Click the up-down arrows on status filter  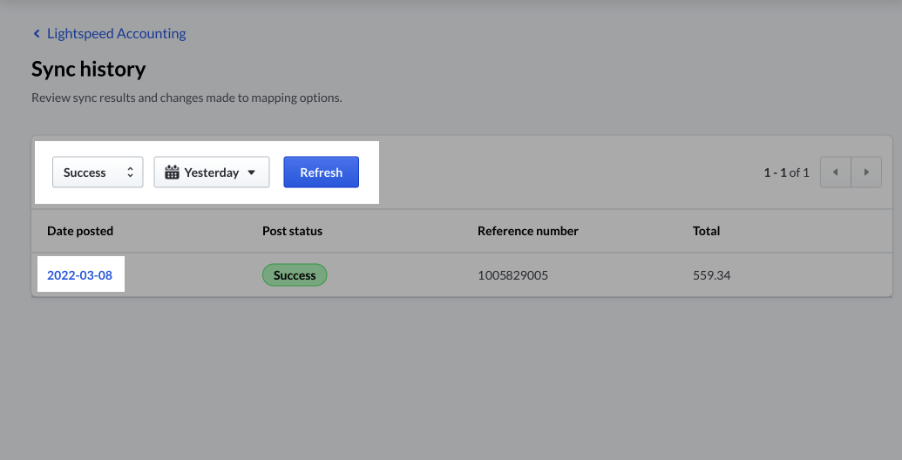click(x=130, y=172)
